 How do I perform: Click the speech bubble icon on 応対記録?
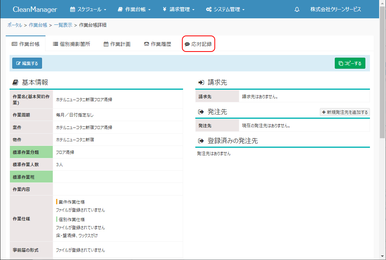point(187,44)
